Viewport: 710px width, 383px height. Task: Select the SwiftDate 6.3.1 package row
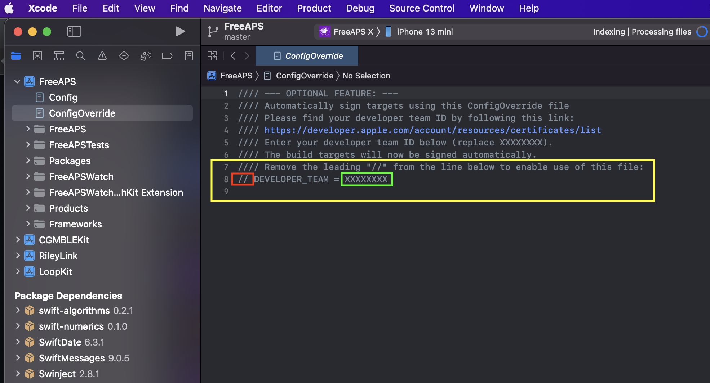[102, 342]
